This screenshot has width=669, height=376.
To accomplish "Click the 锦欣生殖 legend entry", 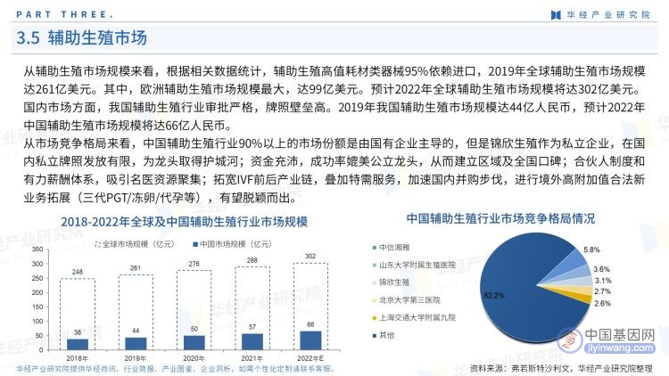I will coord(391,282).
